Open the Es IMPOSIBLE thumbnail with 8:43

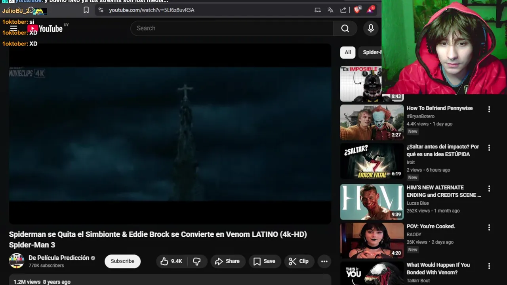(361, 84)
